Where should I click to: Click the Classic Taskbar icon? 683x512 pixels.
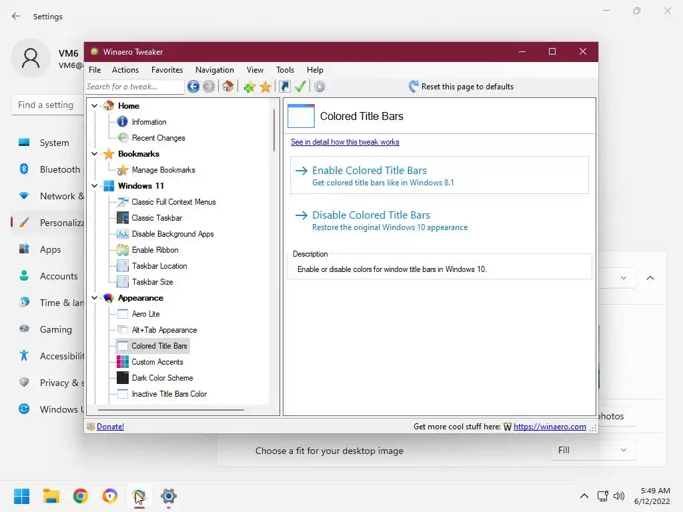coord(123,218)
